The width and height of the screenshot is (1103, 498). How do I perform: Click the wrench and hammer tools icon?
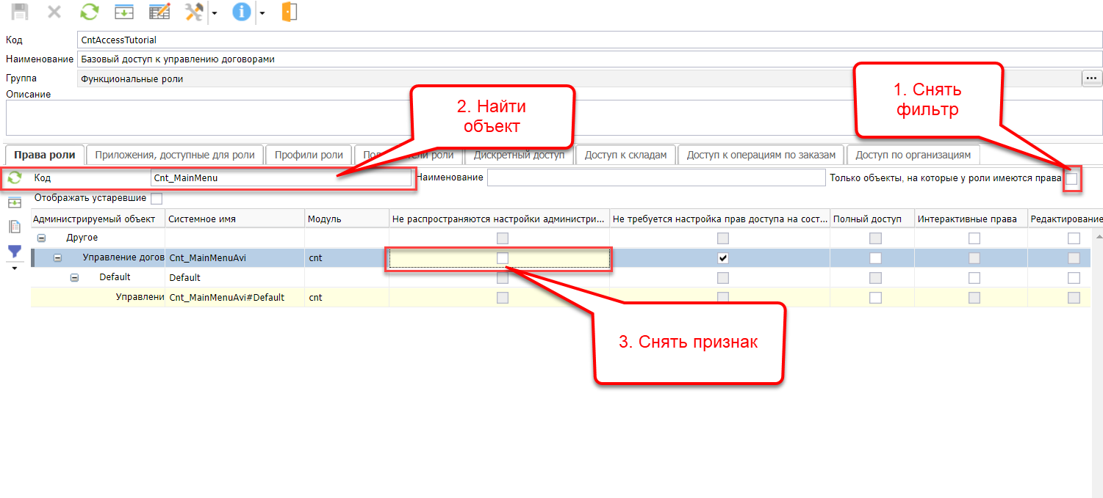[x=195, y=12]
